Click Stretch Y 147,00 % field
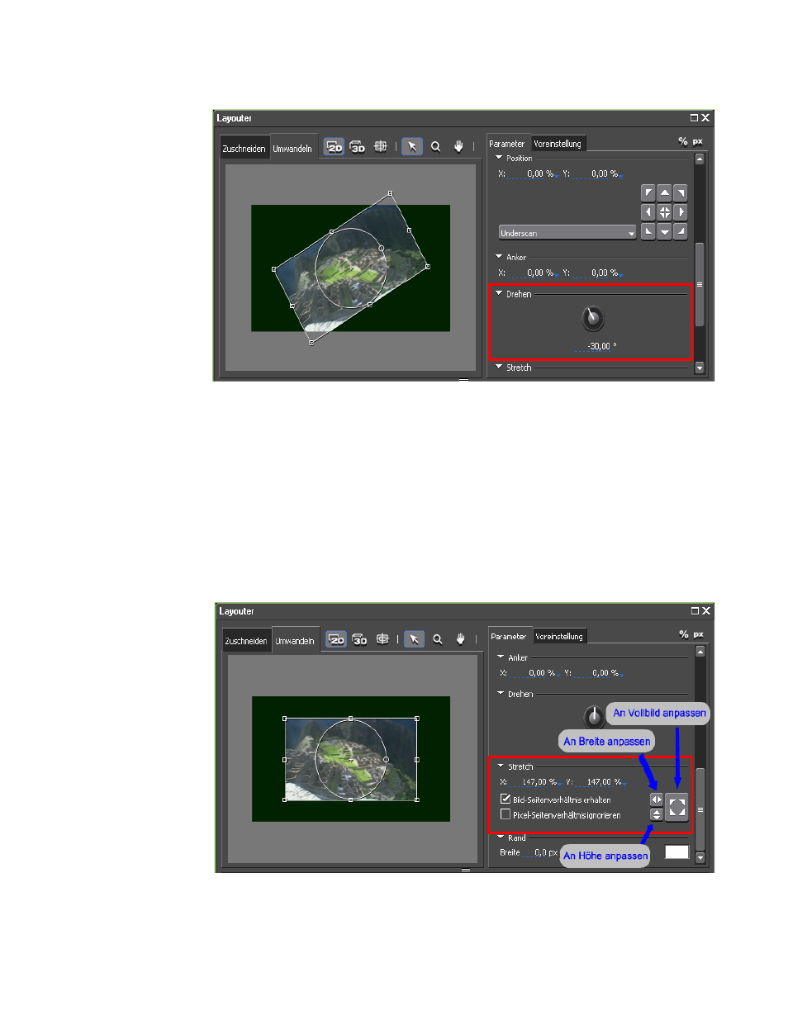This screenshot has width=788, height=1020. pyautogui.click(x=601, y=782)
